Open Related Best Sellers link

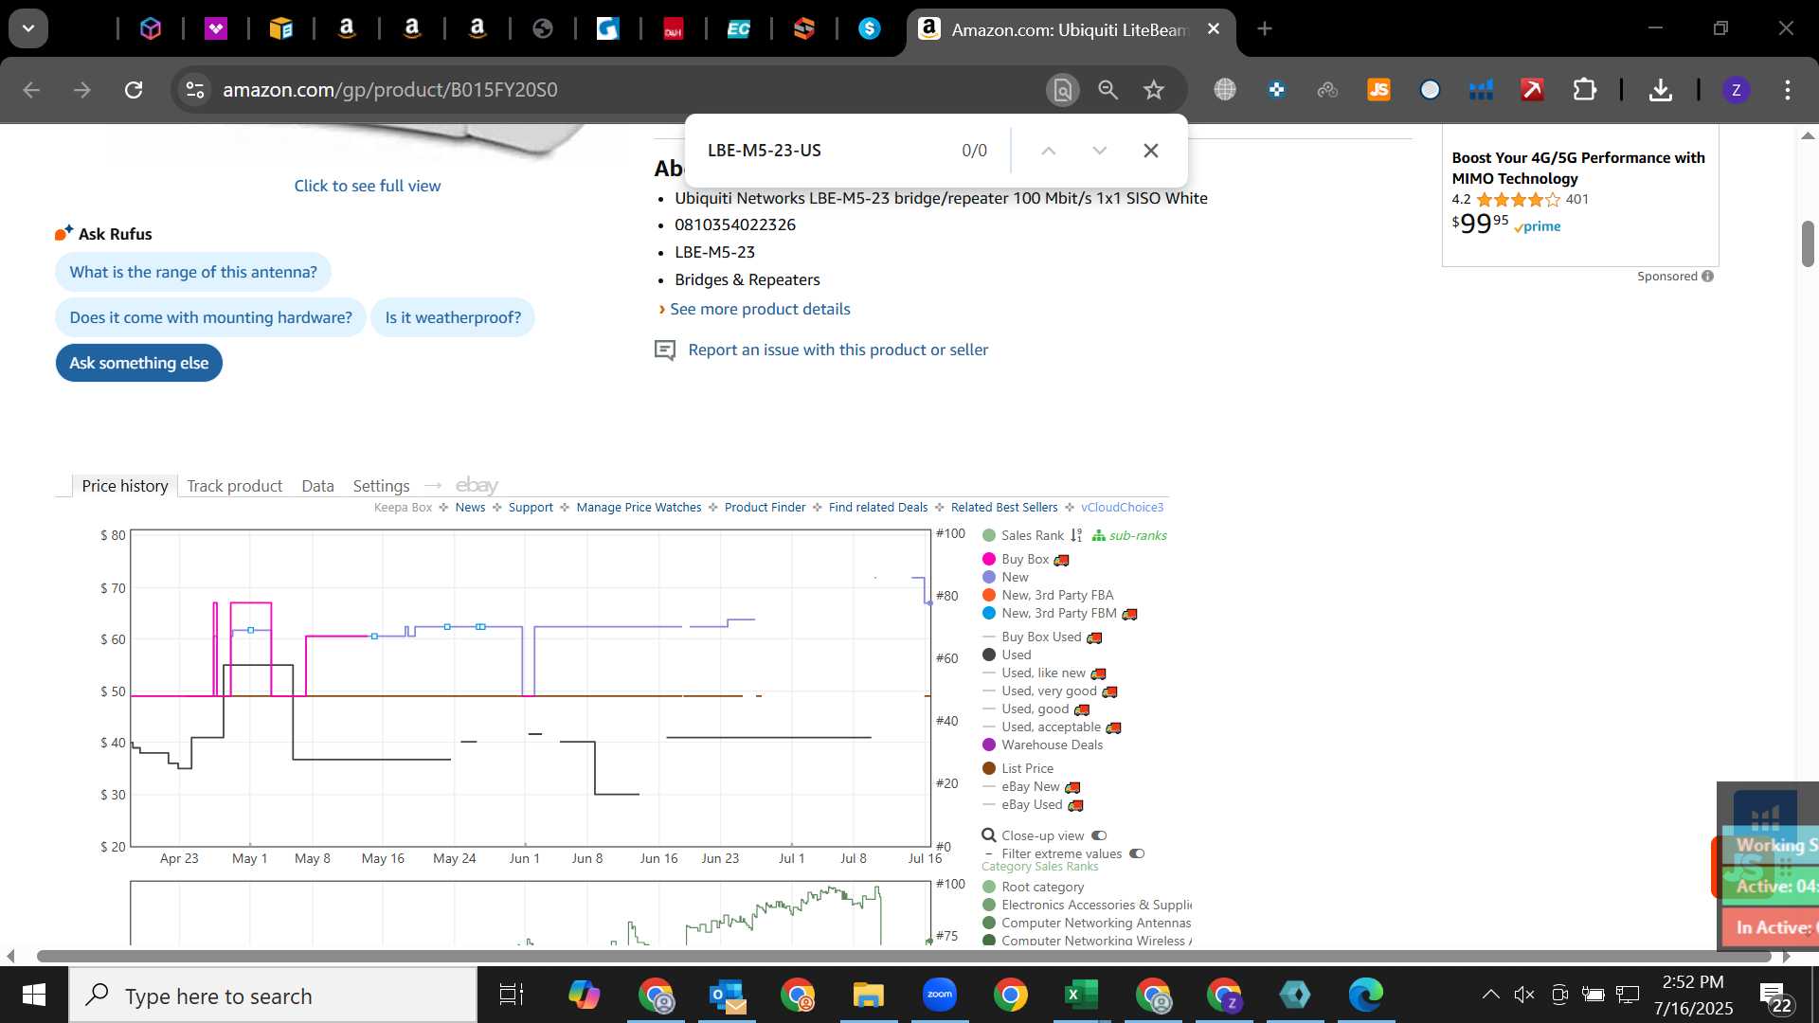point(1004,508)
